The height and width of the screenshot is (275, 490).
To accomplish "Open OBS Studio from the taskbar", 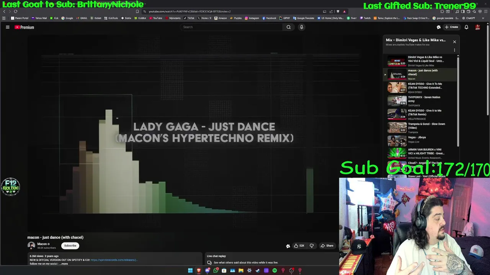I will tap(291, 270).
